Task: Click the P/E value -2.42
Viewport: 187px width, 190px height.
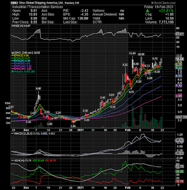Action: [x=84, y=11]
